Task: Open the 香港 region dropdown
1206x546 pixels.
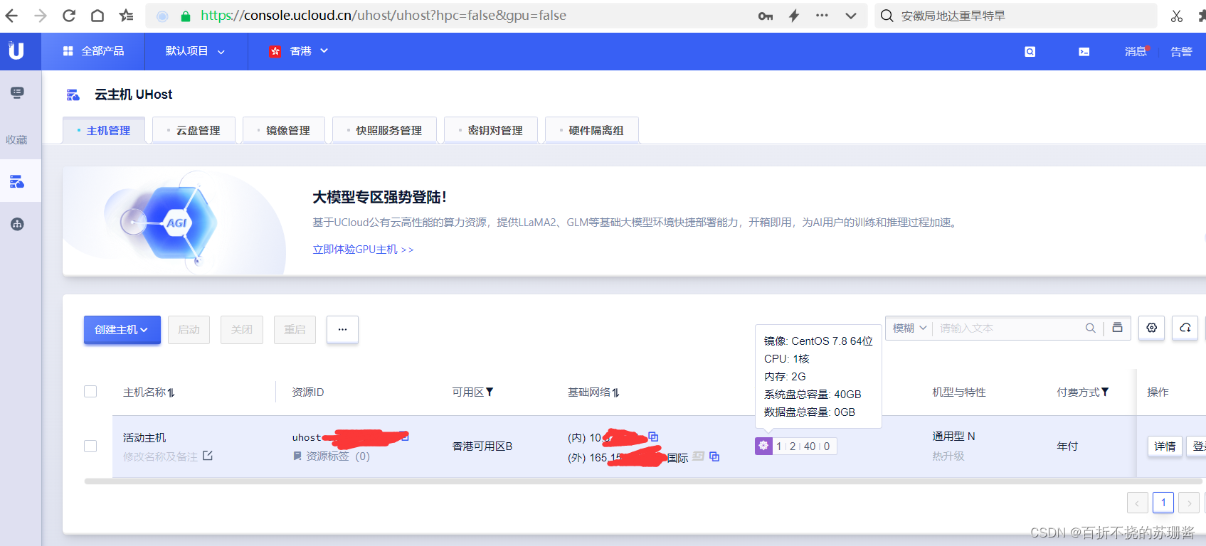Action: coord(299,51)
